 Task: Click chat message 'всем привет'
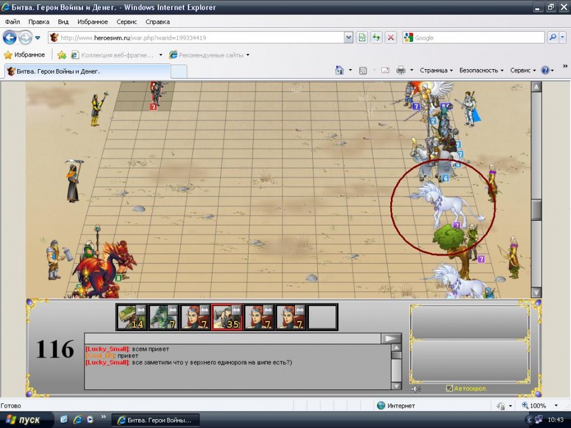click(150, 349)
